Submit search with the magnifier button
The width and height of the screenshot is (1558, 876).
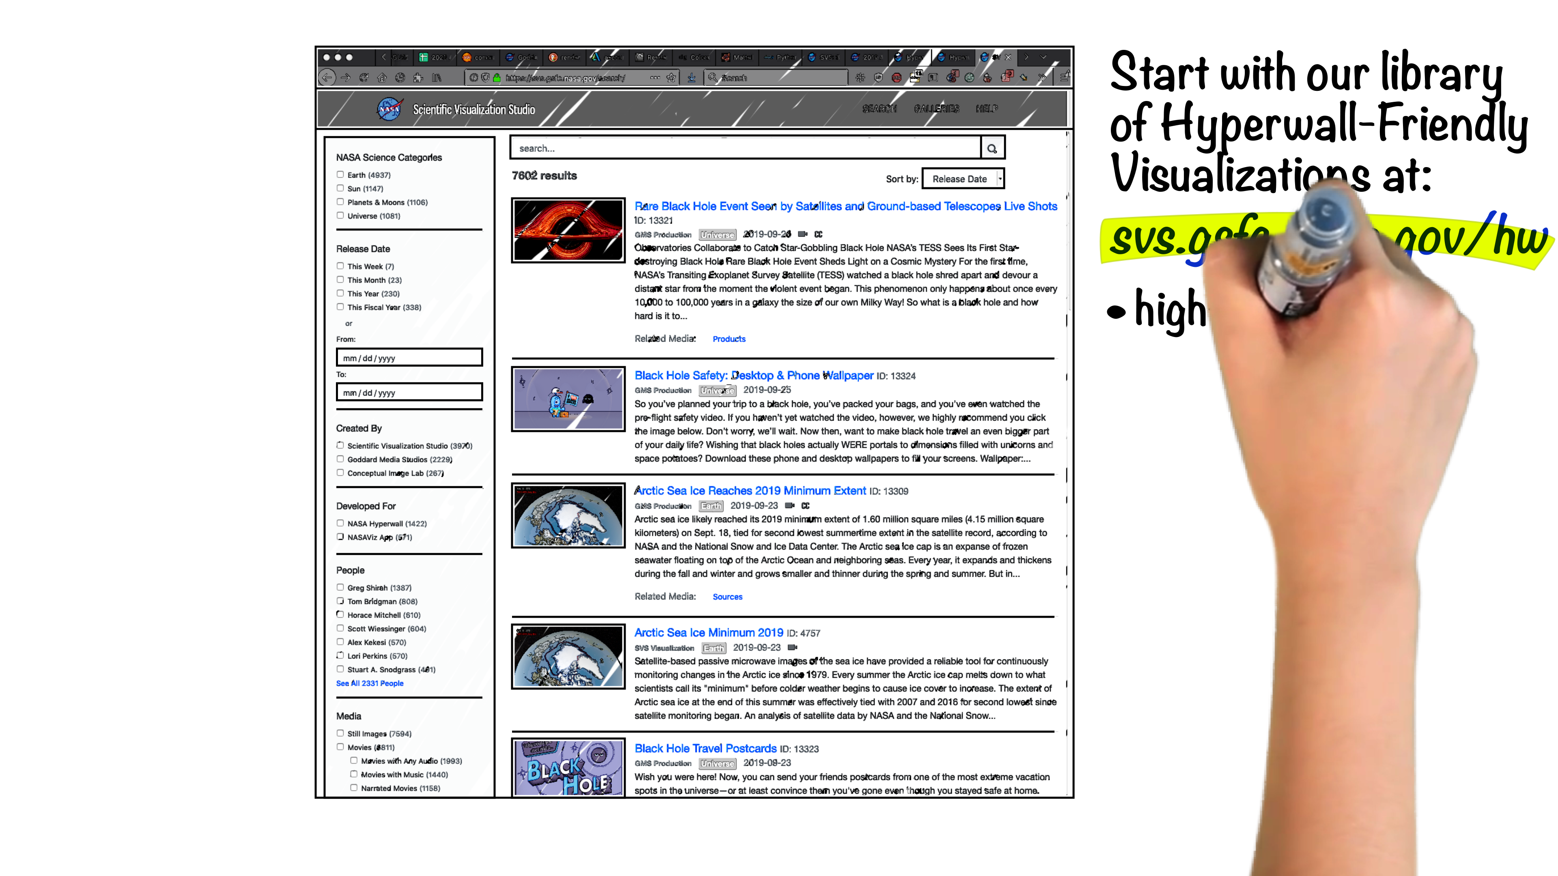(992, 148)
